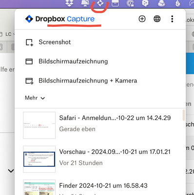Click the captures list scrollbar
Viewport: 194px width, 195px height.
click(184, 115)
